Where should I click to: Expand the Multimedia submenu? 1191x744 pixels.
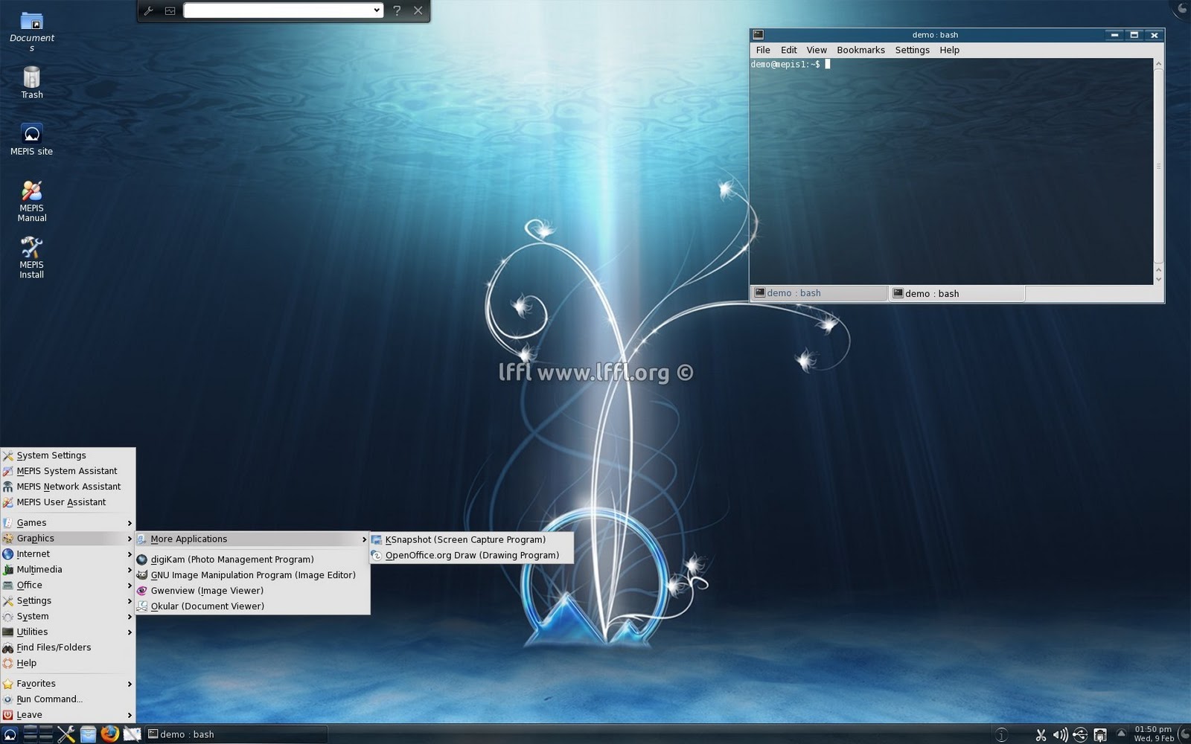(68, 570)
